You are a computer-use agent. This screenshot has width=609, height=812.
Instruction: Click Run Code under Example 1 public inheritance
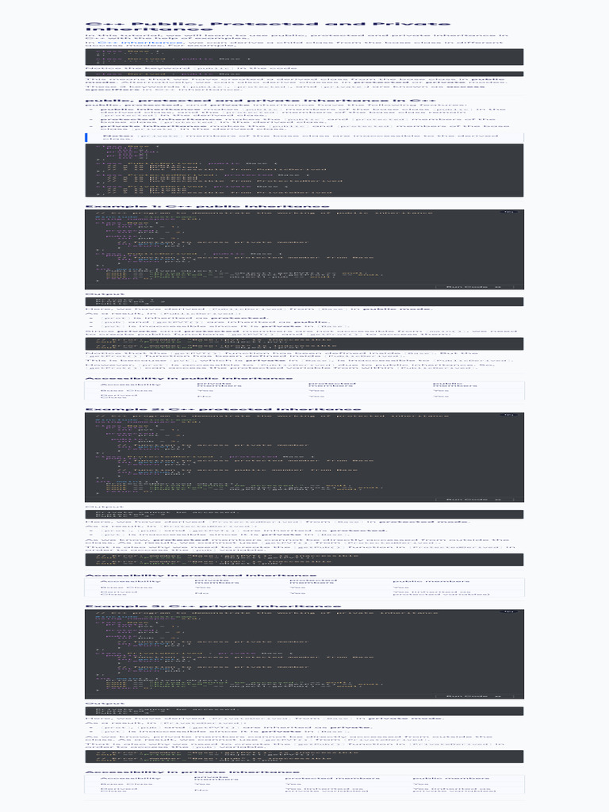click(473, 286)
